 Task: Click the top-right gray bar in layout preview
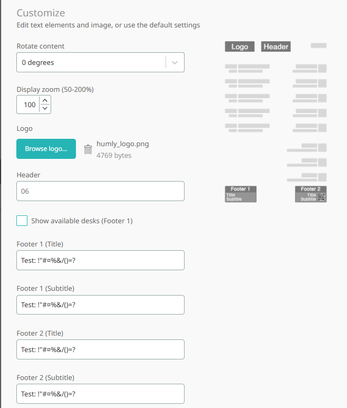319,45
